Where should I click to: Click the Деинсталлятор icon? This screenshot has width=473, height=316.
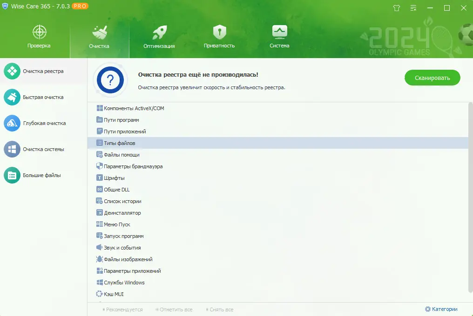[x=100, y=212]
